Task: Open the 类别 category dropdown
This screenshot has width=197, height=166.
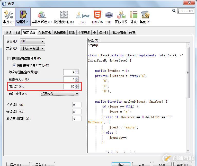Action: click(x=32, y=48)
